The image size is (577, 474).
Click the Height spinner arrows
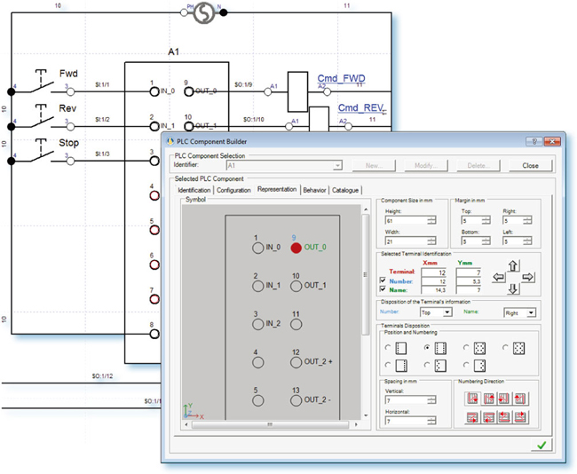coord(431,220)
